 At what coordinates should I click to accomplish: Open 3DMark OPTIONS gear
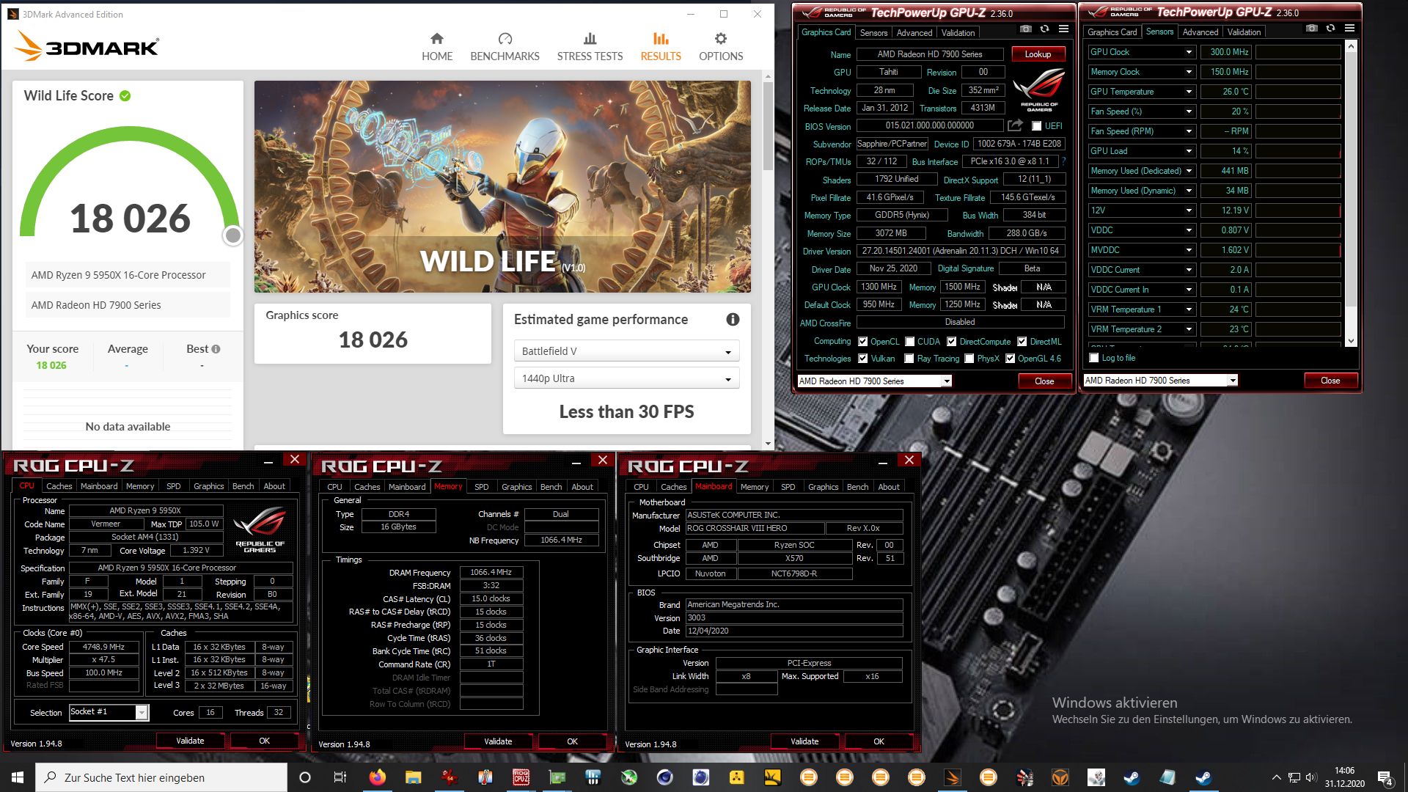pos(721,47)
